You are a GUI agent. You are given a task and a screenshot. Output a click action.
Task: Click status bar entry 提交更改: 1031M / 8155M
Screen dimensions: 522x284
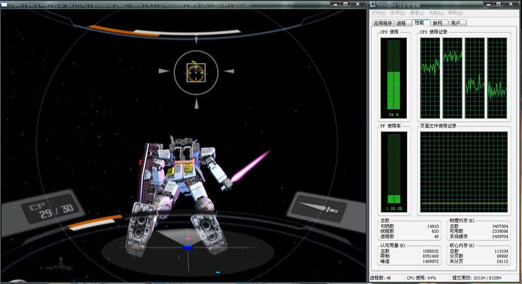coord(477,278)
